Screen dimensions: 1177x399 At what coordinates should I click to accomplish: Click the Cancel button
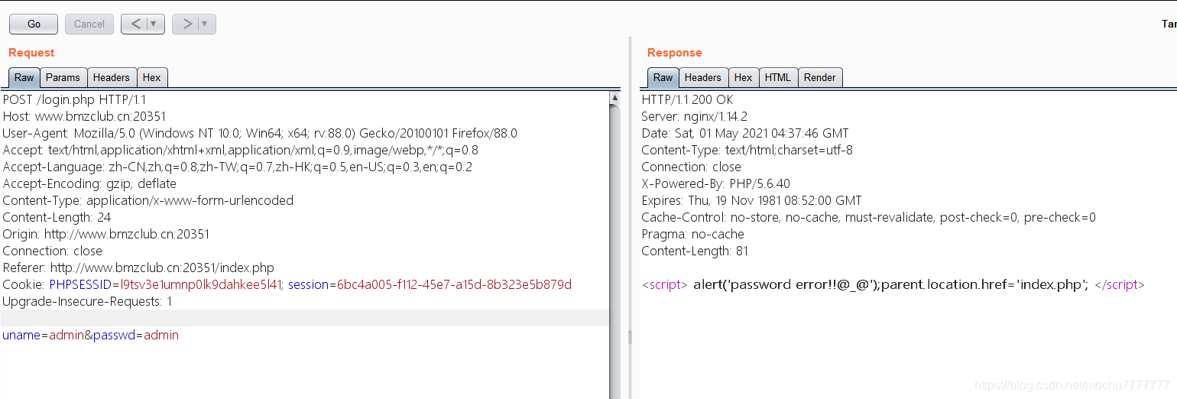pyautogui.click(x=89, y=24)
